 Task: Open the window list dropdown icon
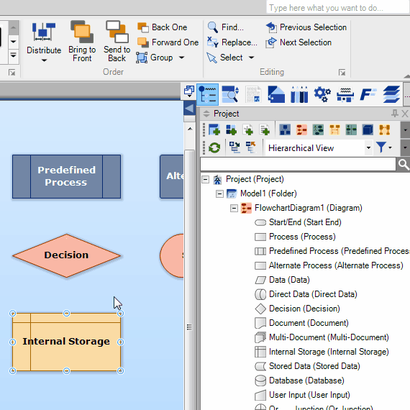click(189, 91)
